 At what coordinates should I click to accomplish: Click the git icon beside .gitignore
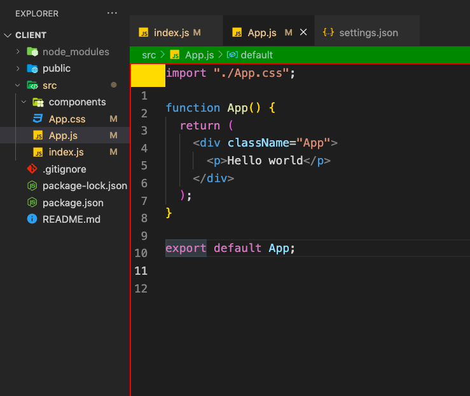(32, 169)
